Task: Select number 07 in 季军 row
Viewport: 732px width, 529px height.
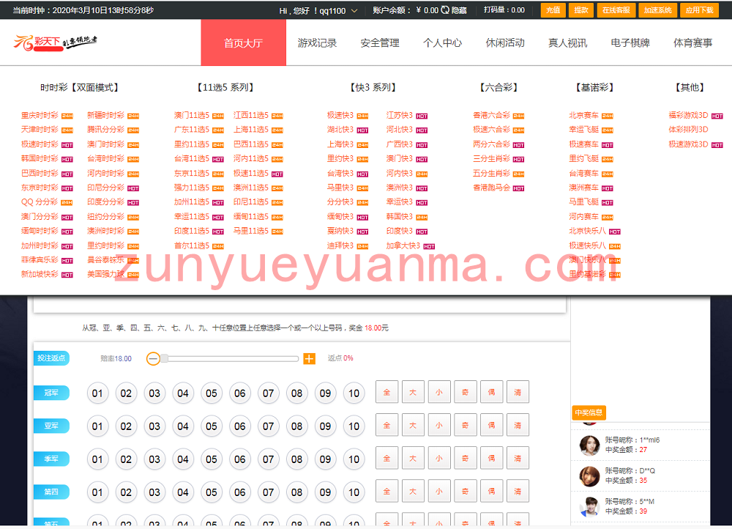Action: point(269,459)
